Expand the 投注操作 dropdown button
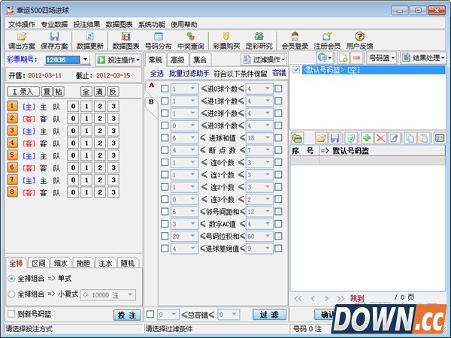Image resolution: width=451 pixels, height=338 pixels. coord(118,60)
